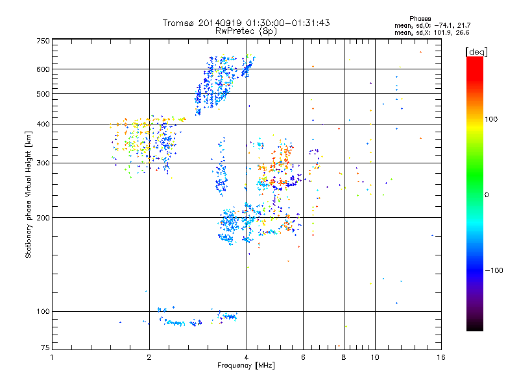Click the '300' y-axis tick label

coord(43,163)
